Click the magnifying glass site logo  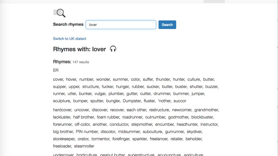59,13
